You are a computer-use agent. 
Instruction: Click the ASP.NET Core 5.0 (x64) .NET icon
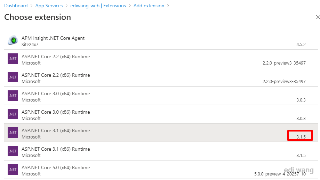pos(13,170)
